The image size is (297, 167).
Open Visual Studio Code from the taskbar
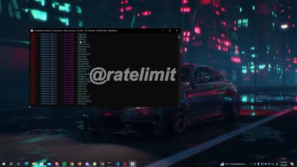point(117,164)
